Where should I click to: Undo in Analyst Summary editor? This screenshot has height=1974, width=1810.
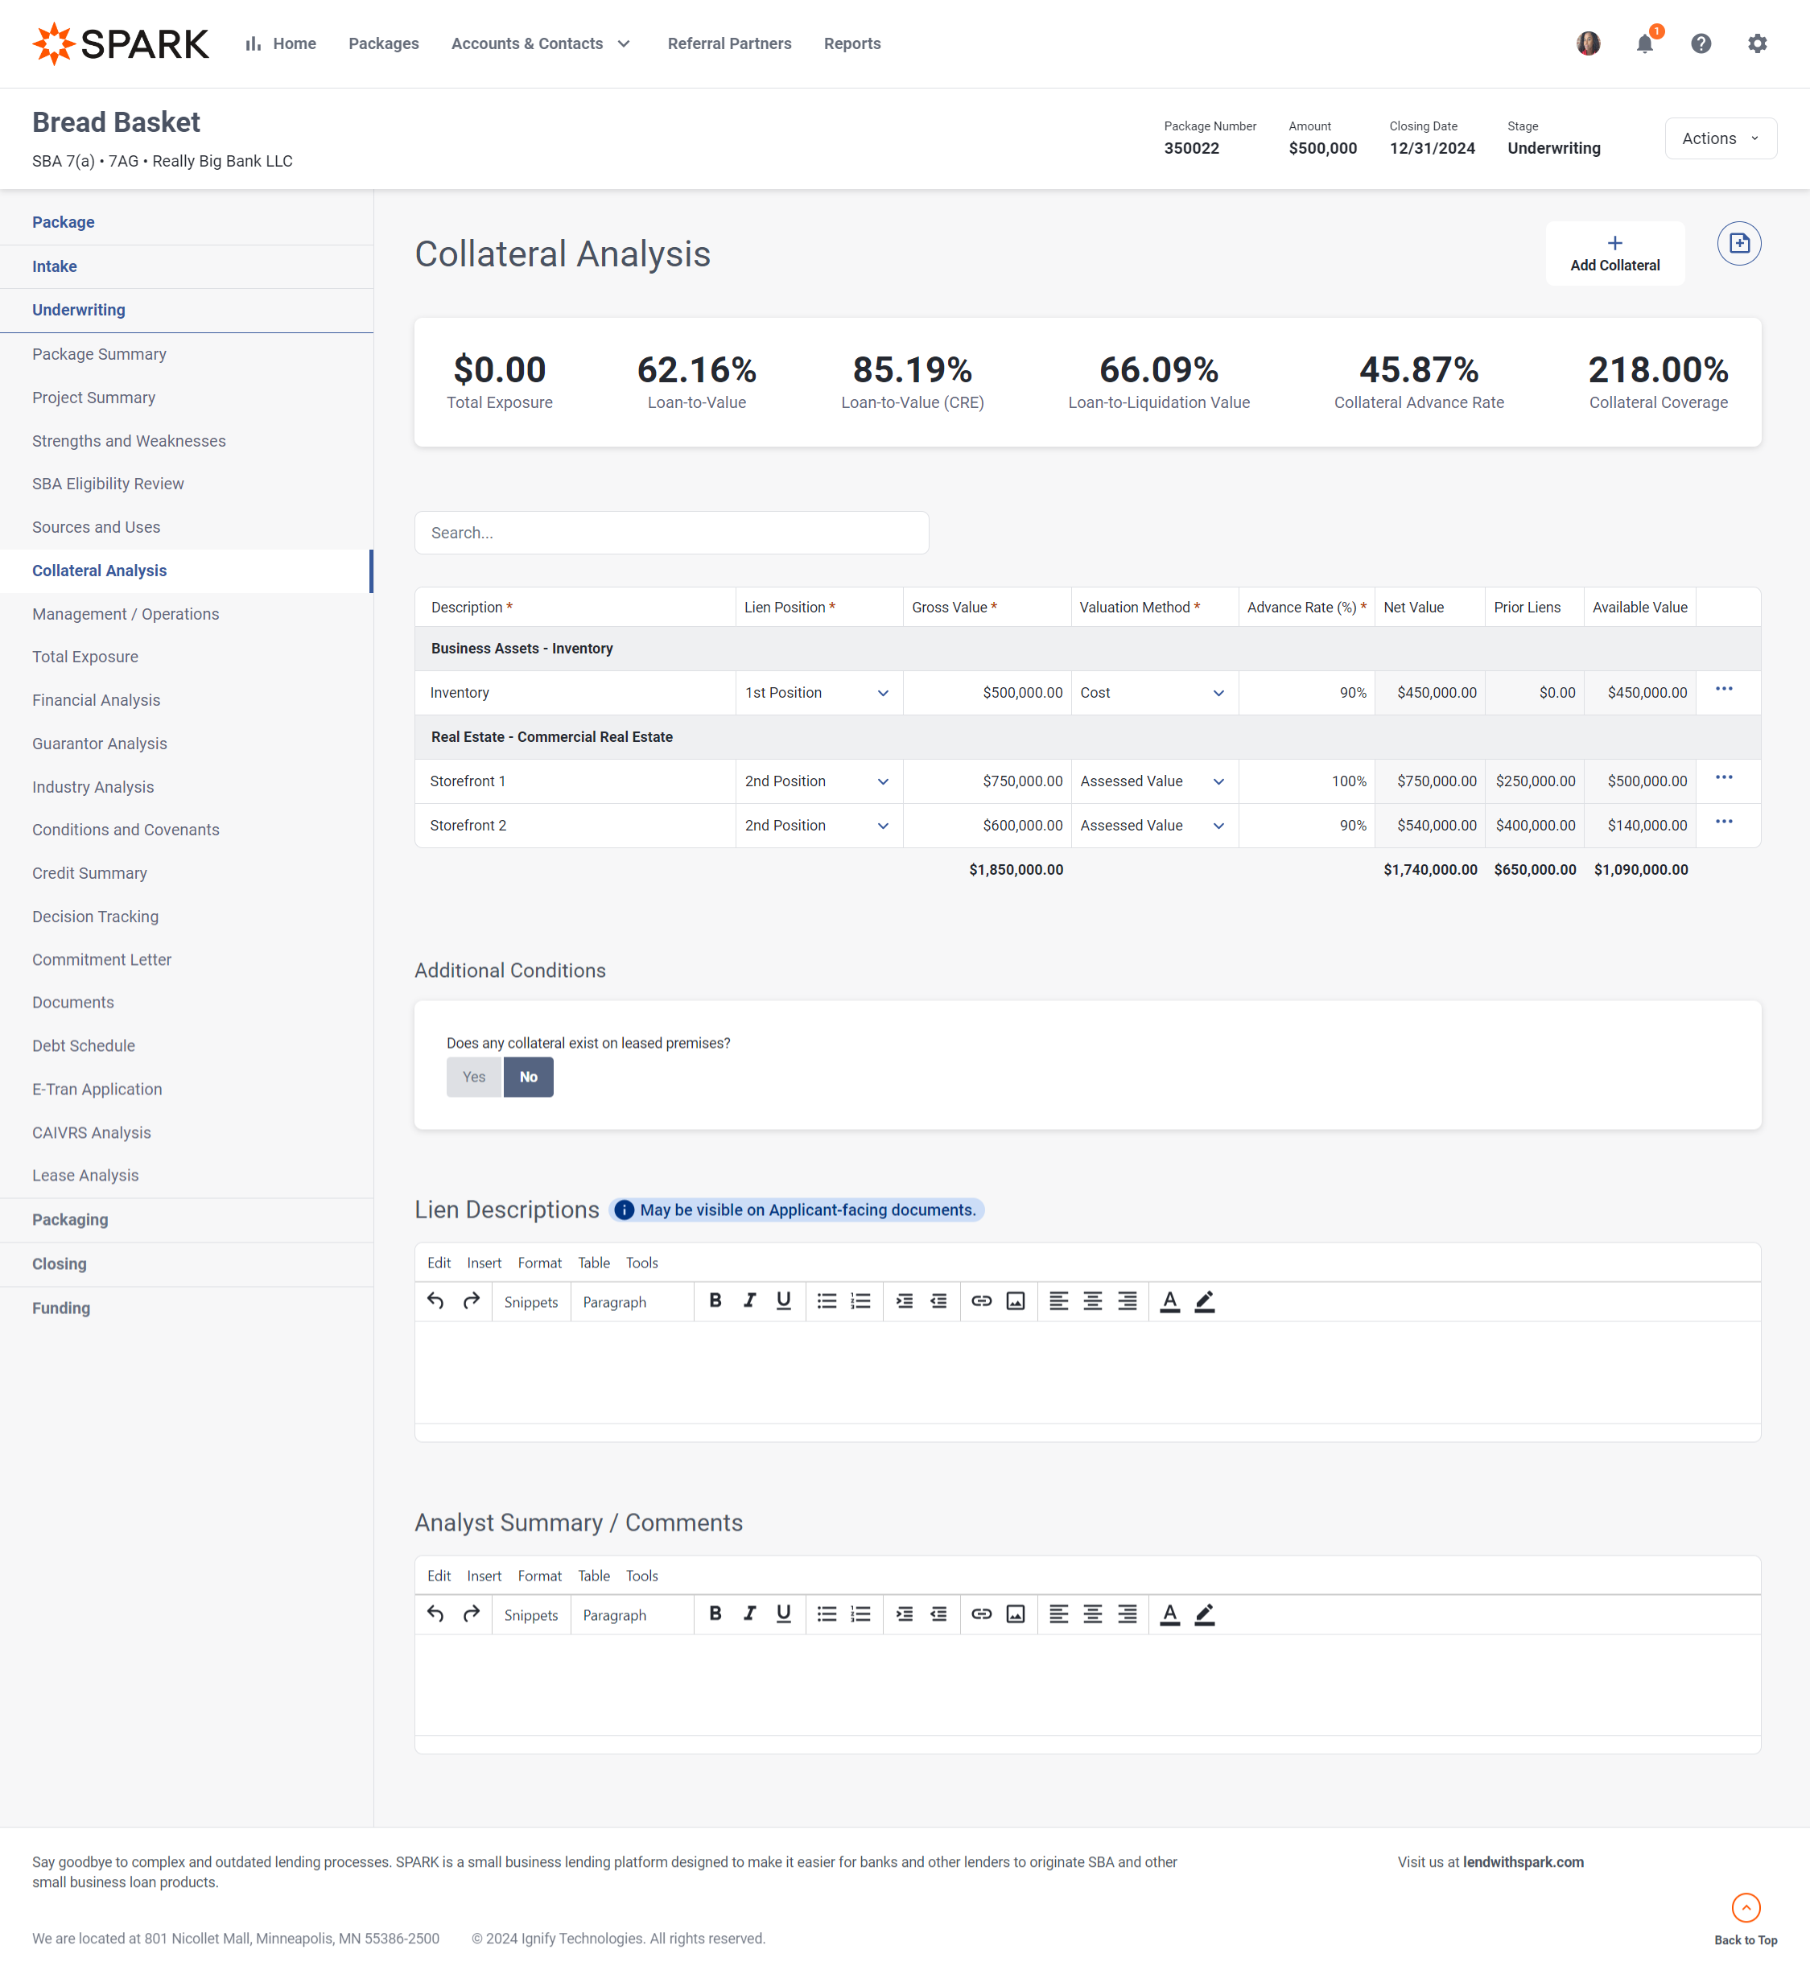pyautogui.click(x=436, y=1614)
